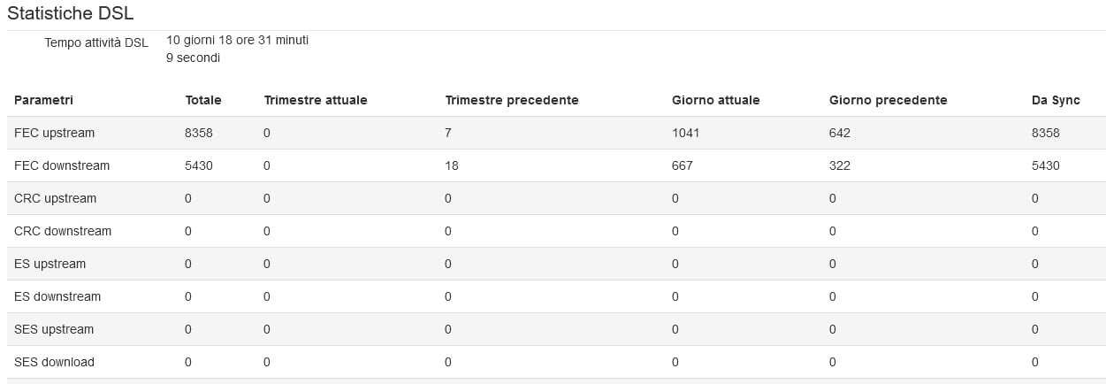Image resolution: width=1106 pixels, height=384 pixels.
Task: Select the FEC downstream value 322
Action: coord(839,165)
